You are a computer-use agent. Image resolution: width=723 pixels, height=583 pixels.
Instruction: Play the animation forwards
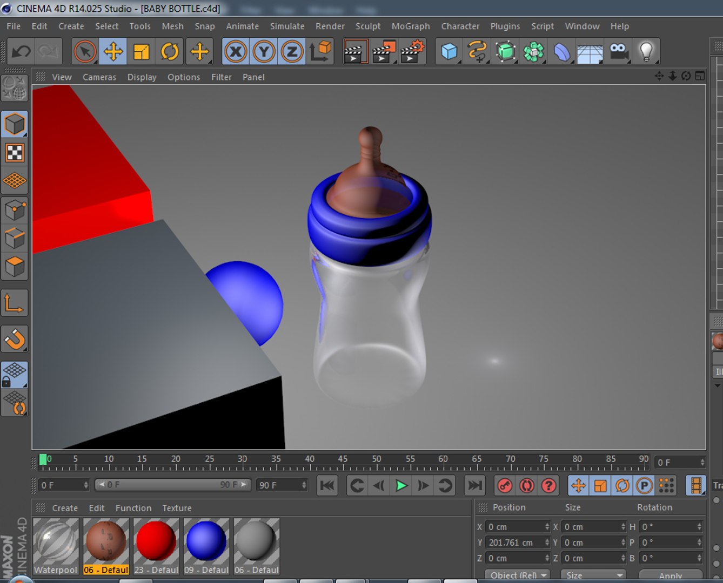401,485
